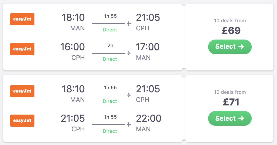Click the 16:00 CPH departure time

coord(72,47)
